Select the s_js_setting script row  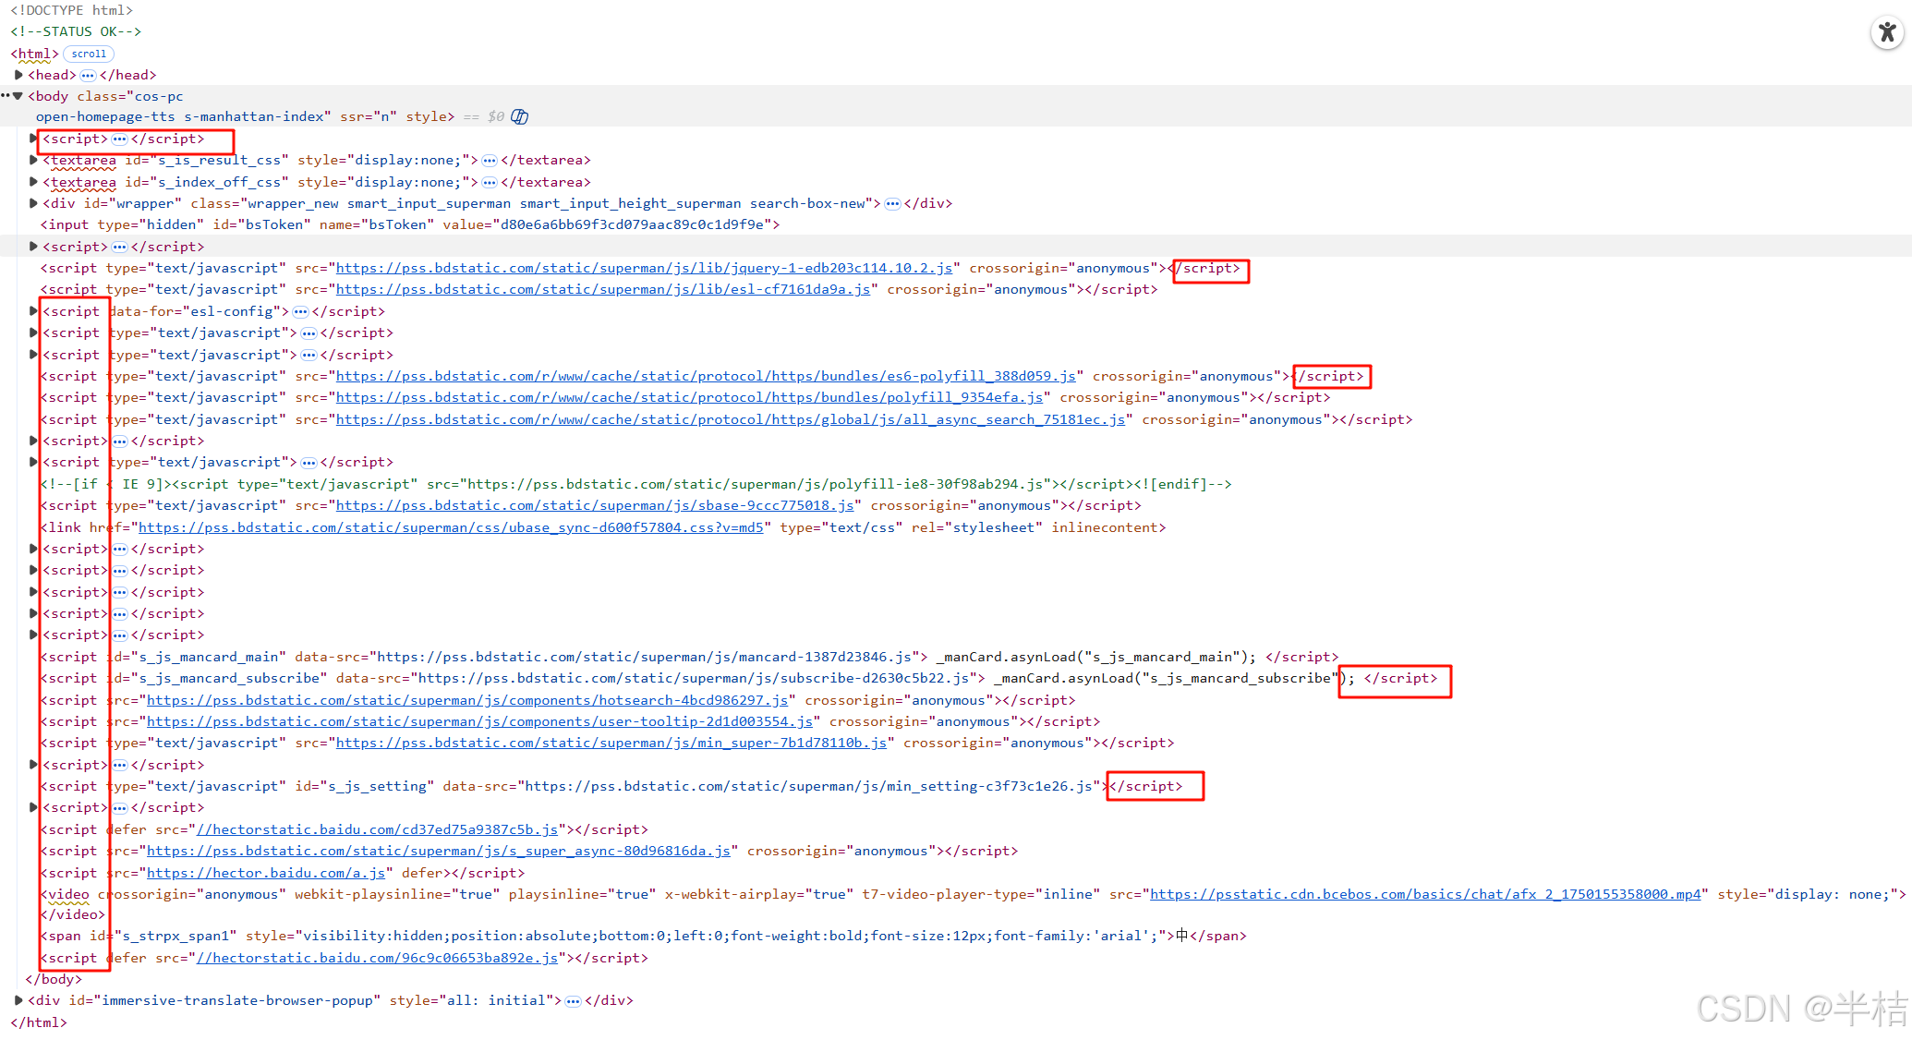click(x=611, y=786)
